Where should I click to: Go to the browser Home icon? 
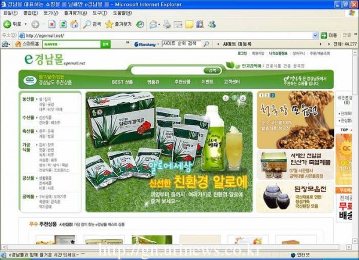pos(74,25)
